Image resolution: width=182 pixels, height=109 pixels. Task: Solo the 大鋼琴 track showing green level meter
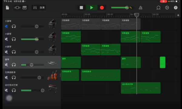(x=14, y=39)
